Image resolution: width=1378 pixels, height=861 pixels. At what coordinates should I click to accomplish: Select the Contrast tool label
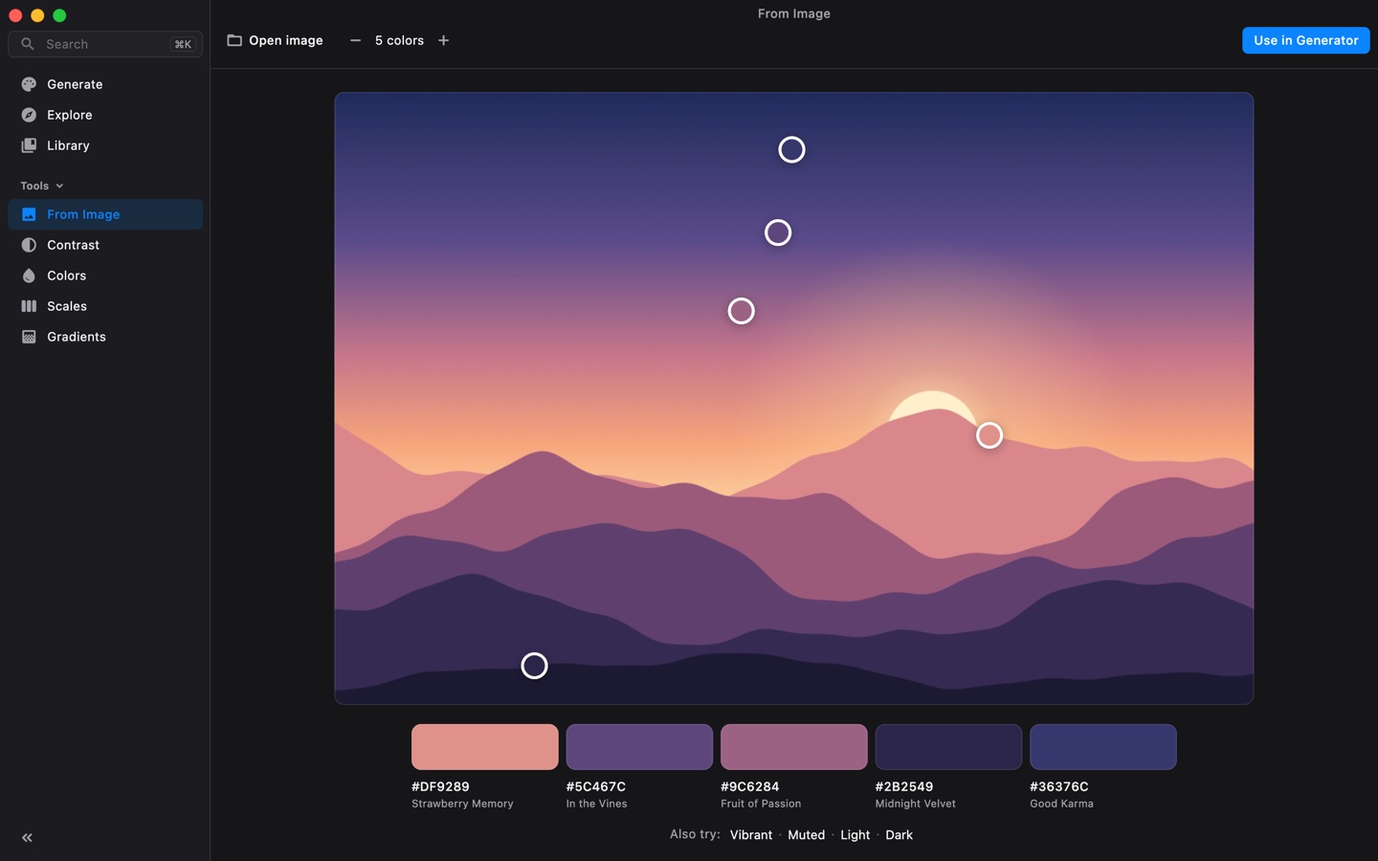tap(73, 245)
